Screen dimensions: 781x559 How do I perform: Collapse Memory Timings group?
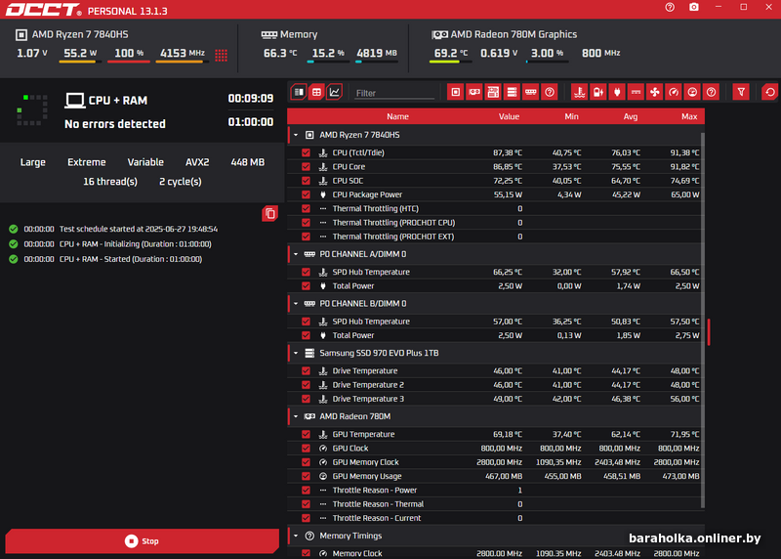click(296, 536)
